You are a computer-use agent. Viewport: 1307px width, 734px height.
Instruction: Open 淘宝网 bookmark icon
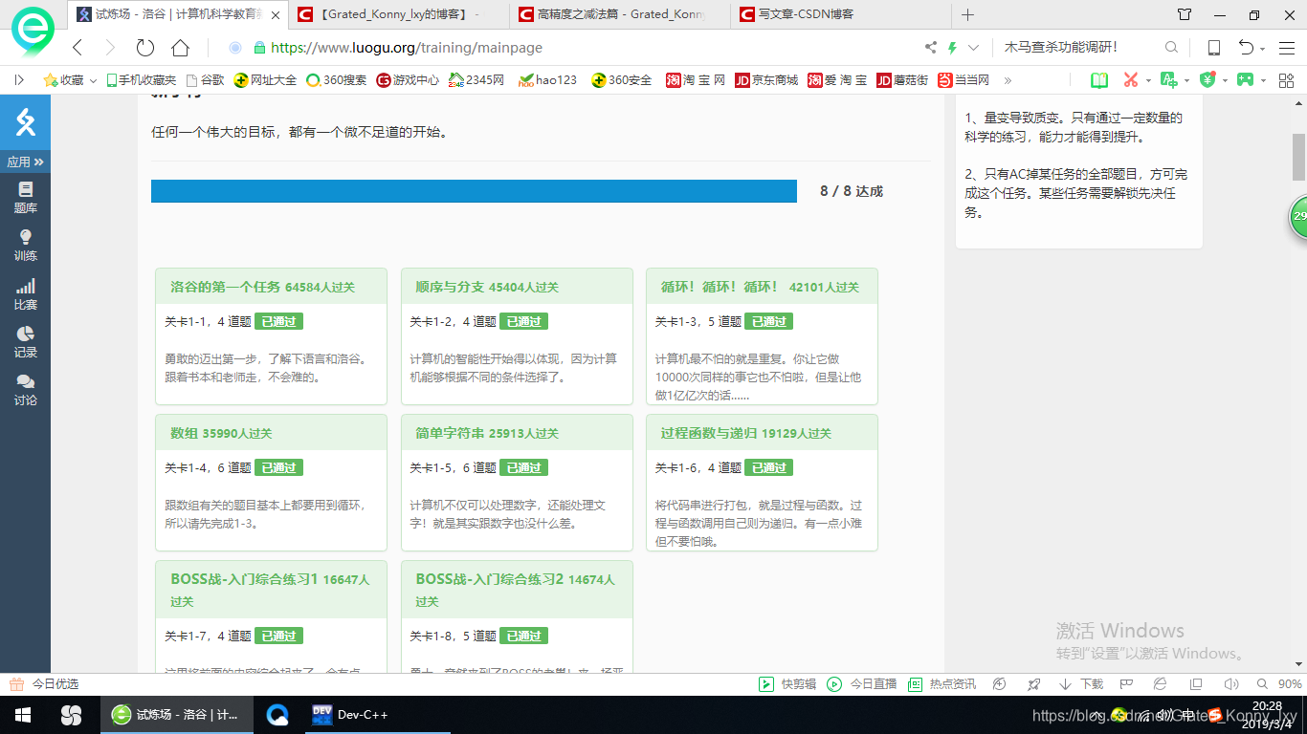tap(692, 80)
